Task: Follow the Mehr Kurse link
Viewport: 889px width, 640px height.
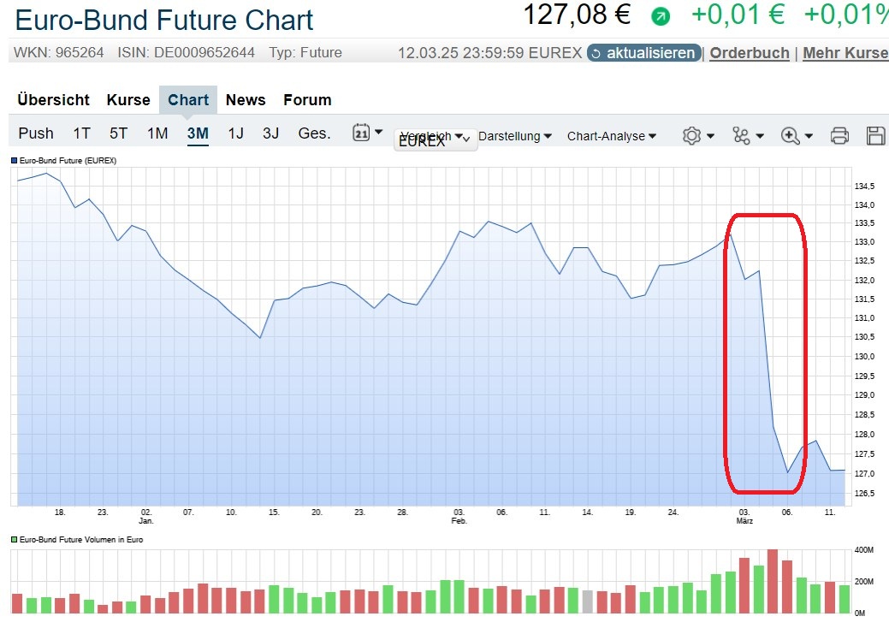Action: 845,53
